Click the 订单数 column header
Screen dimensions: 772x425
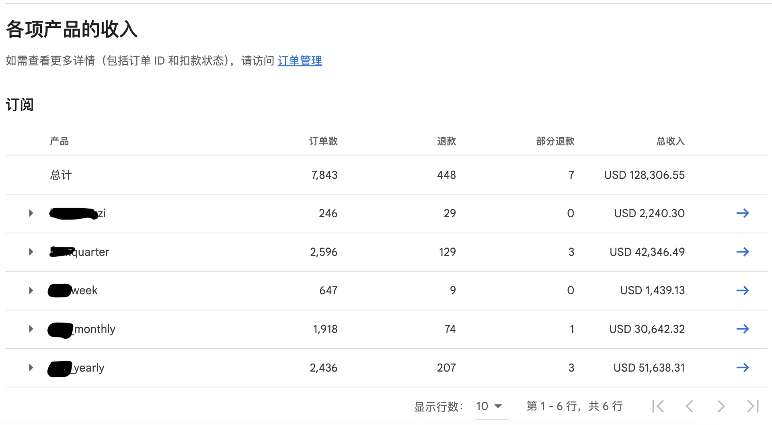(x=324, y=141)
